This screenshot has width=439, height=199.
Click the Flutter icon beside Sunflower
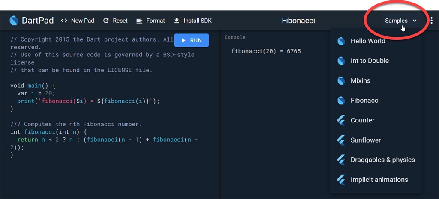click(340, 140)
